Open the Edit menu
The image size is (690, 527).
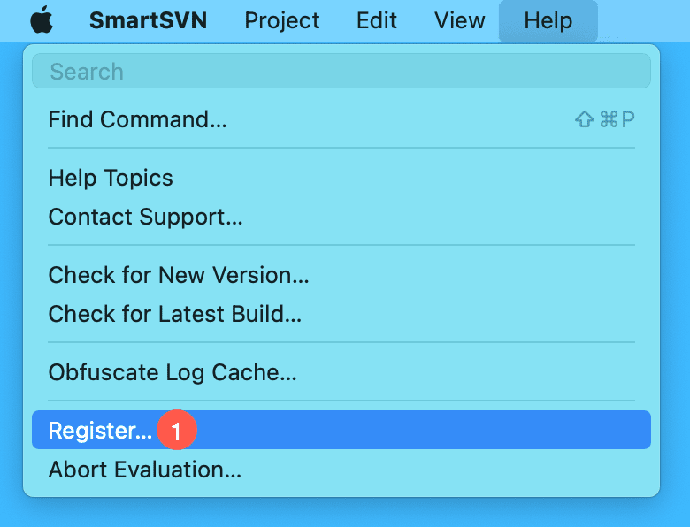point(377,20)
